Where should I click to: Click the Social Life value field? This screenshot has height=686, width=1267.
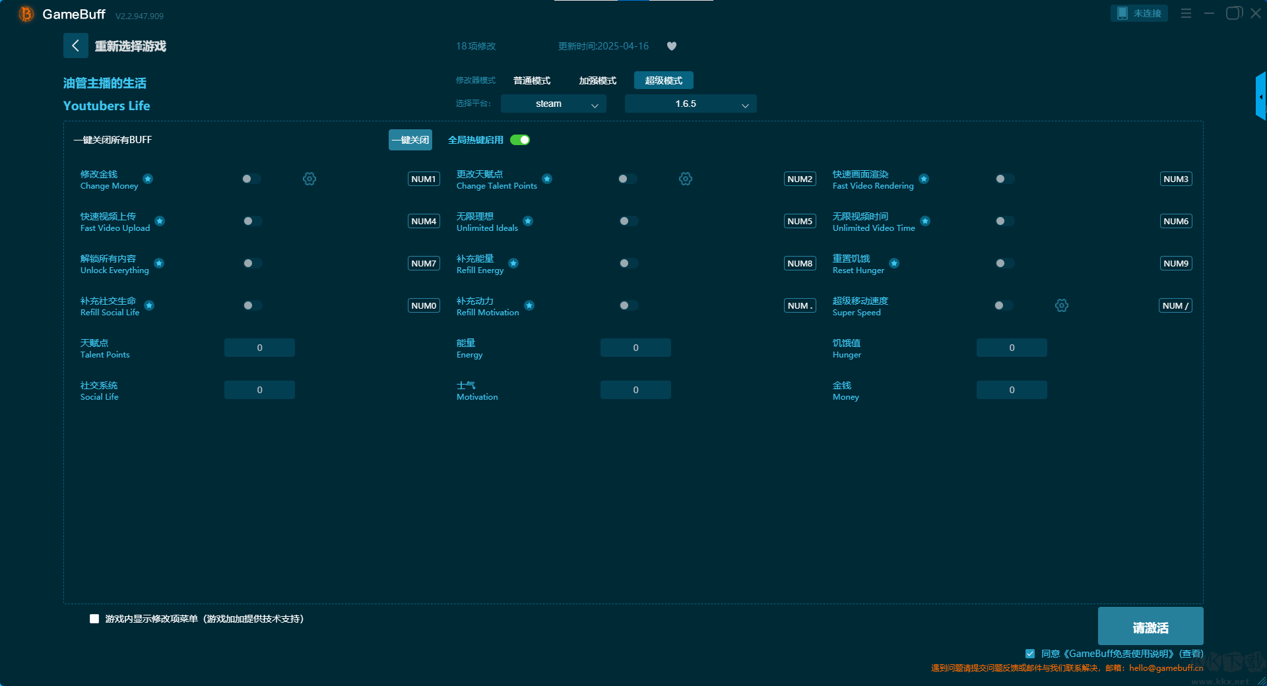click(x=259, y=390)
